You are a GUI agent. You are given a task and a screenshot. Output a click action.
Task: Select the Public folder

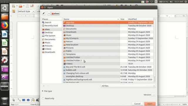click(108, 51)
